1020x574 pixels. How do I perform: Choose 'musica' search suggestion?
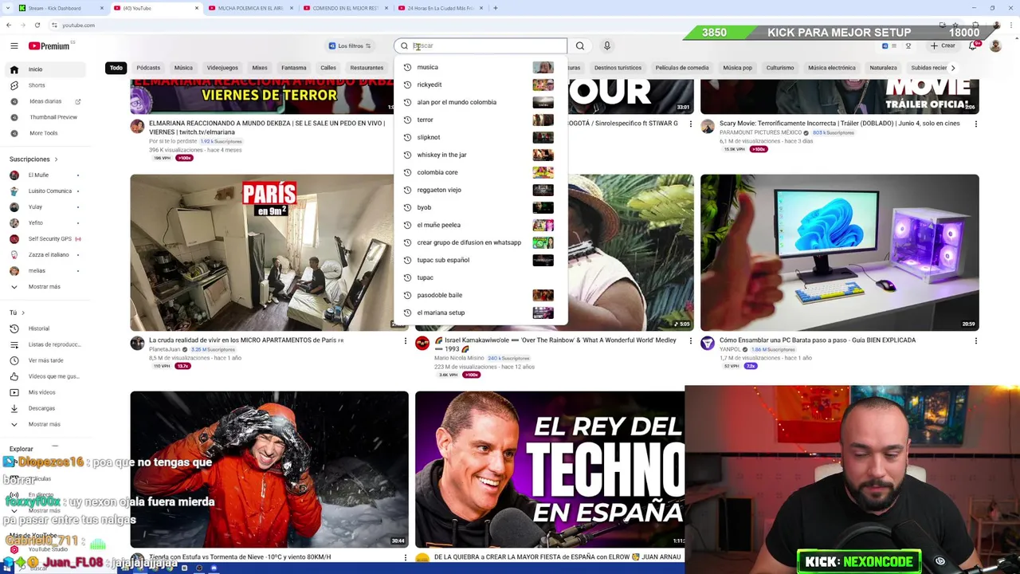click(x=481, y=67)
